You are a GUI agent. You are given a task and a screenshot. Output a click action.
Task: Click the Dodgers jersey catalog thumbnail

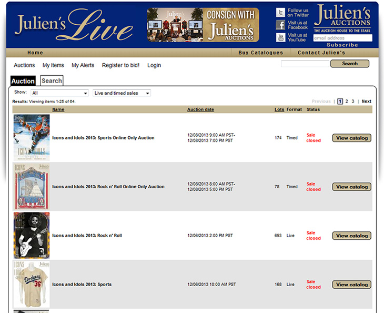click(32, 285)
